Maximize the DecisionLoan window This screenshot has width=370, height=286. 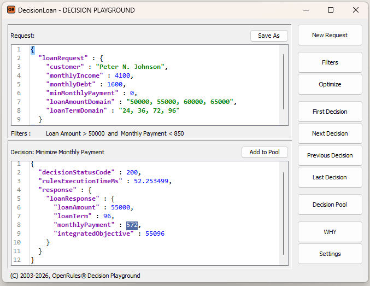(x=331, y=10)
